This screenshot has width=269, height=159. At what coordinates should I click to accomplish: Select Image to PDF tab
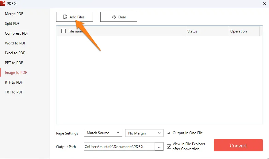click(16, 73)
